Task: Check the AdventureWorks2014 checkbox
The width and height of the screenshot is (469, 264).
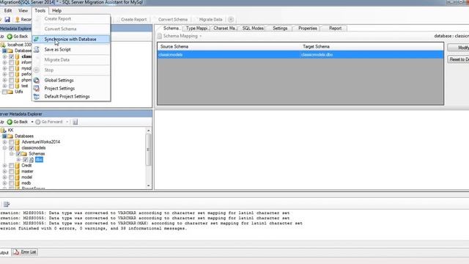Action: point(11,142)
